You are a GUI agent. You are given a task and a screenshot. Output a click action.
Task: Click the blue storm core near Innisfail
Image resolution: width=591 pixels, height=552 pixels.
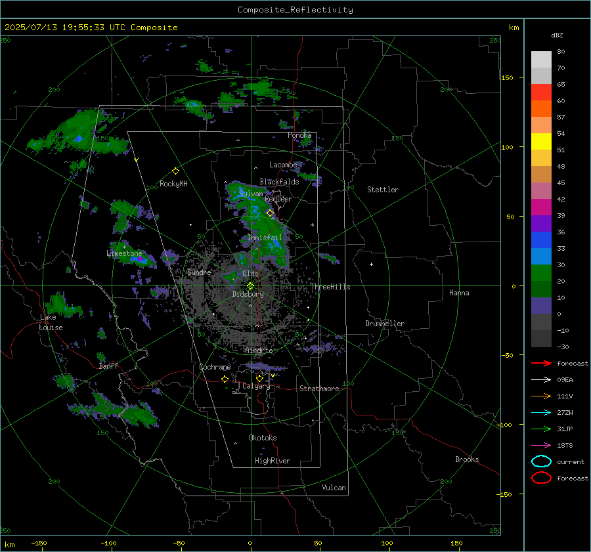pyautogui.click(x=276, y=244)
